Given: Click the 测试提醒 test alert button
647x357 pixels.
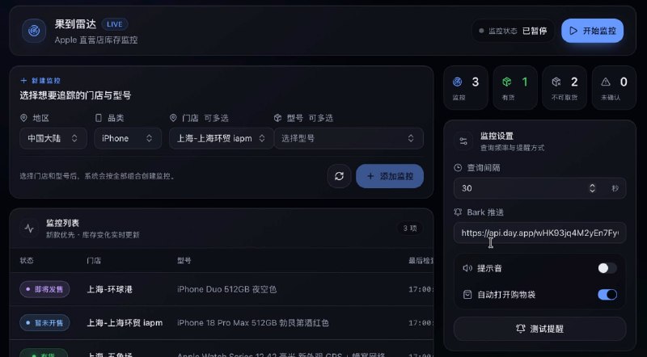Looking at the screenshot, I should [x=539, y=329].
